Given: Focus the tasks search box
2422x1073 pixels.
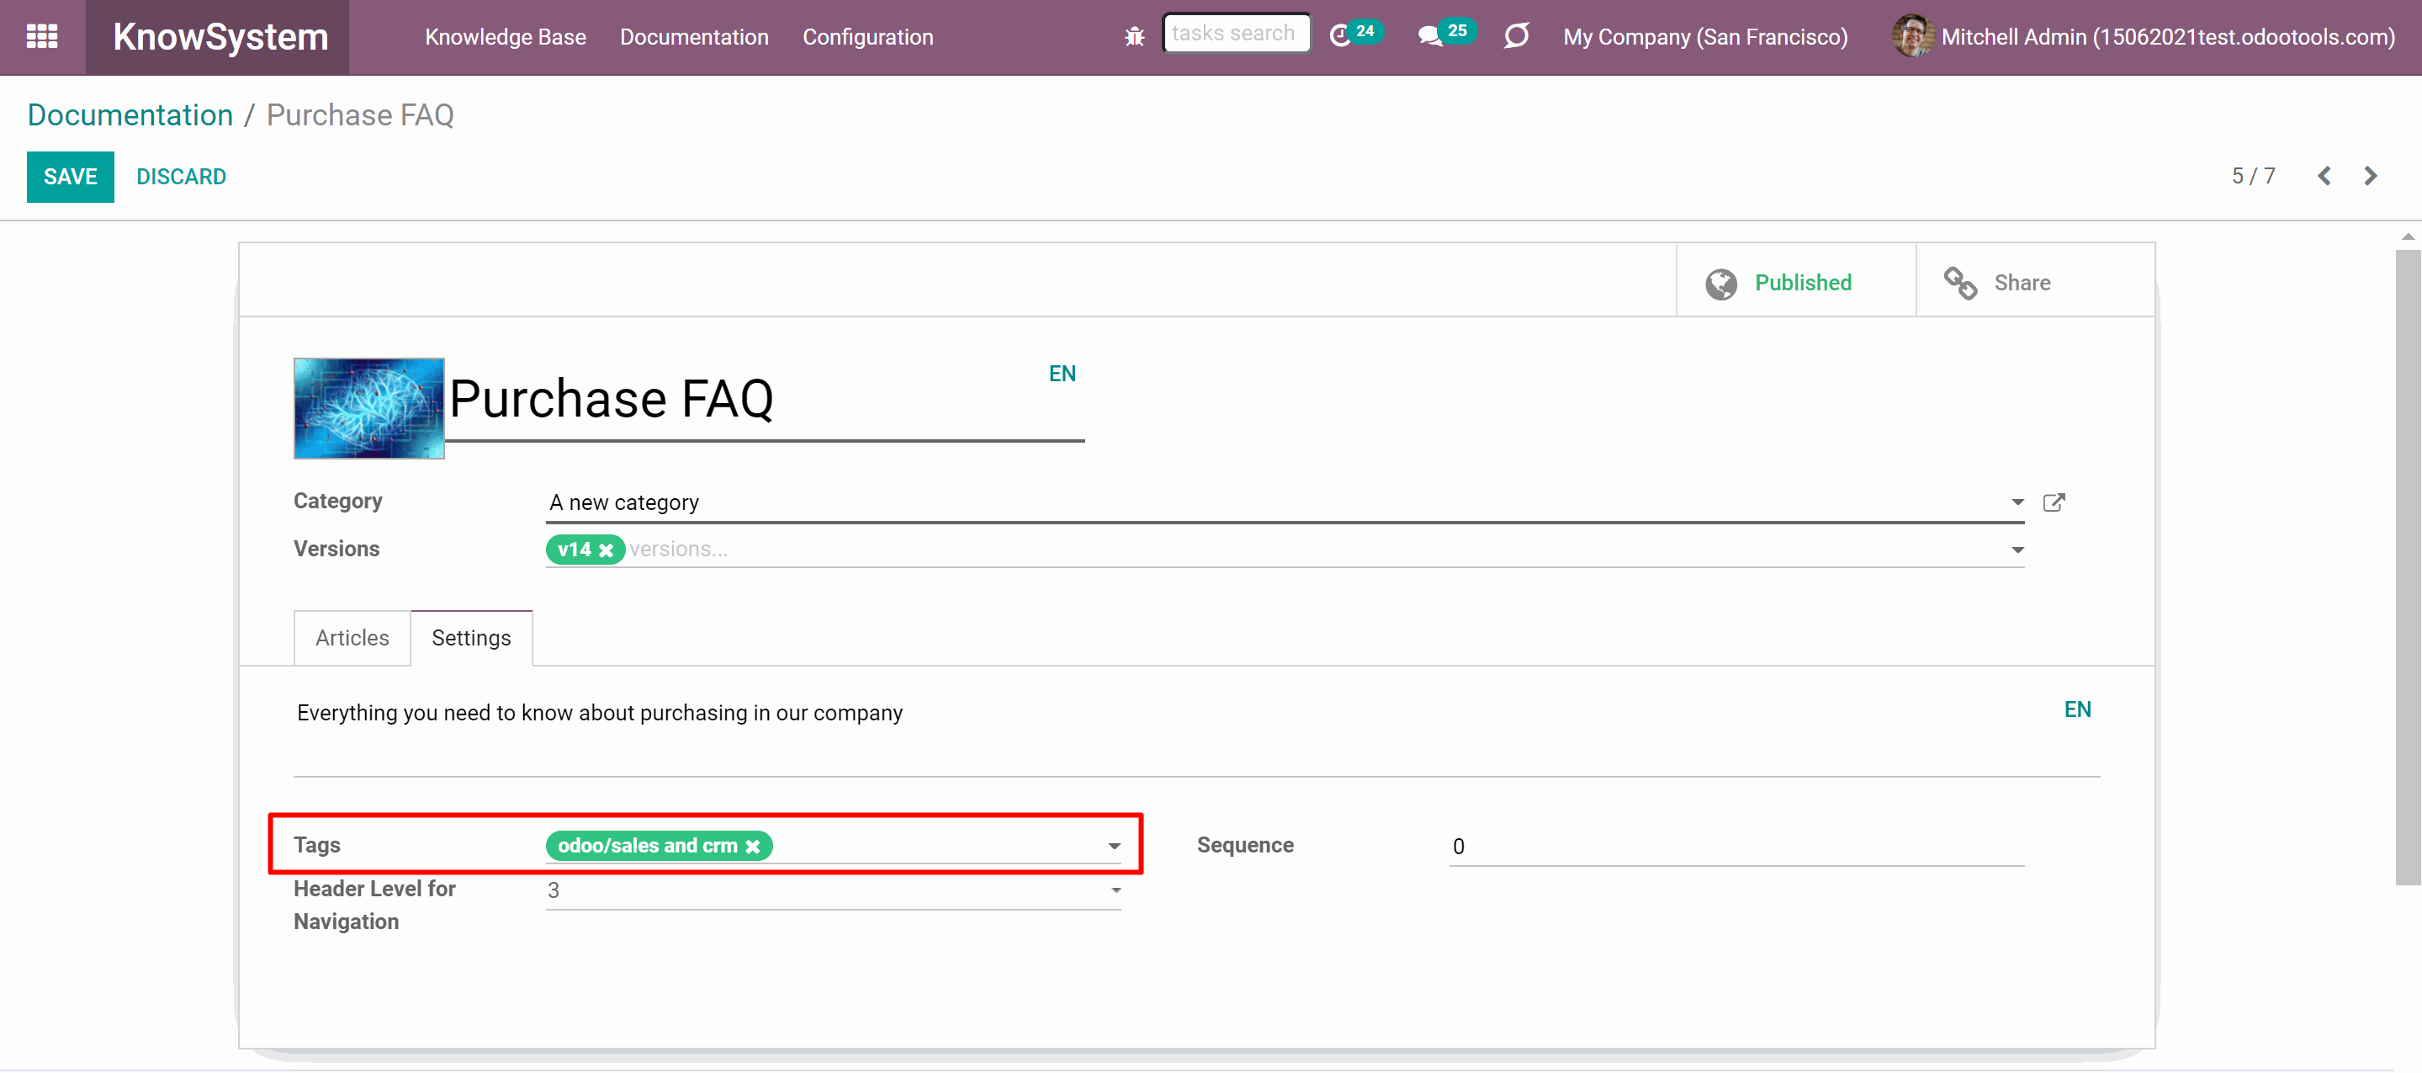Looking at the screenshot, I should pyautogui.click(x=1236, y=33).
